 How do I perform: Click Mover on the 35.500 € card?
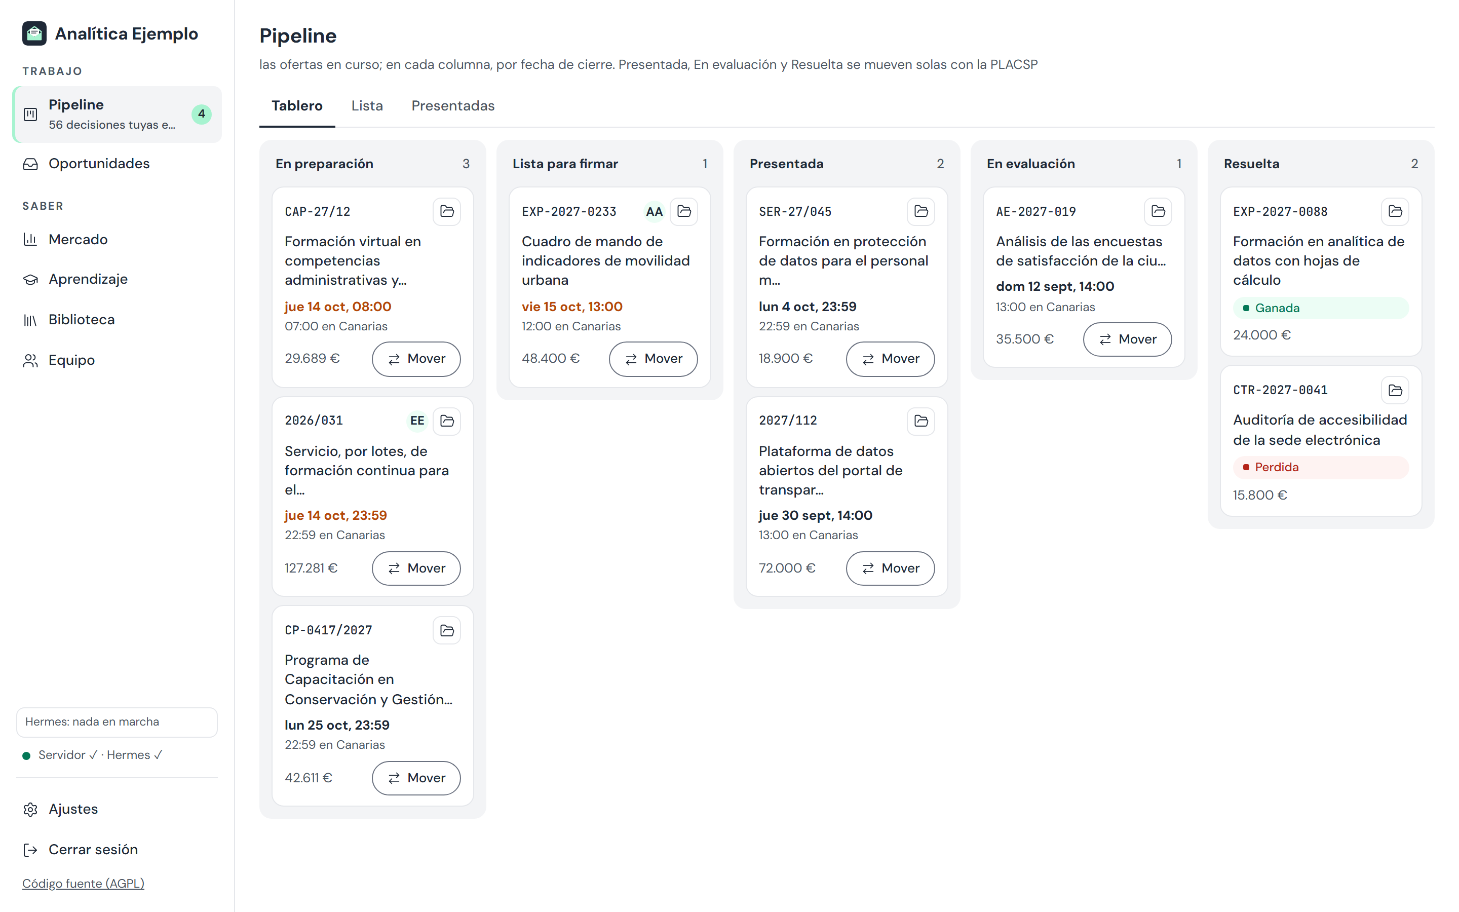pyautogui.click(x=1127, y=339)
